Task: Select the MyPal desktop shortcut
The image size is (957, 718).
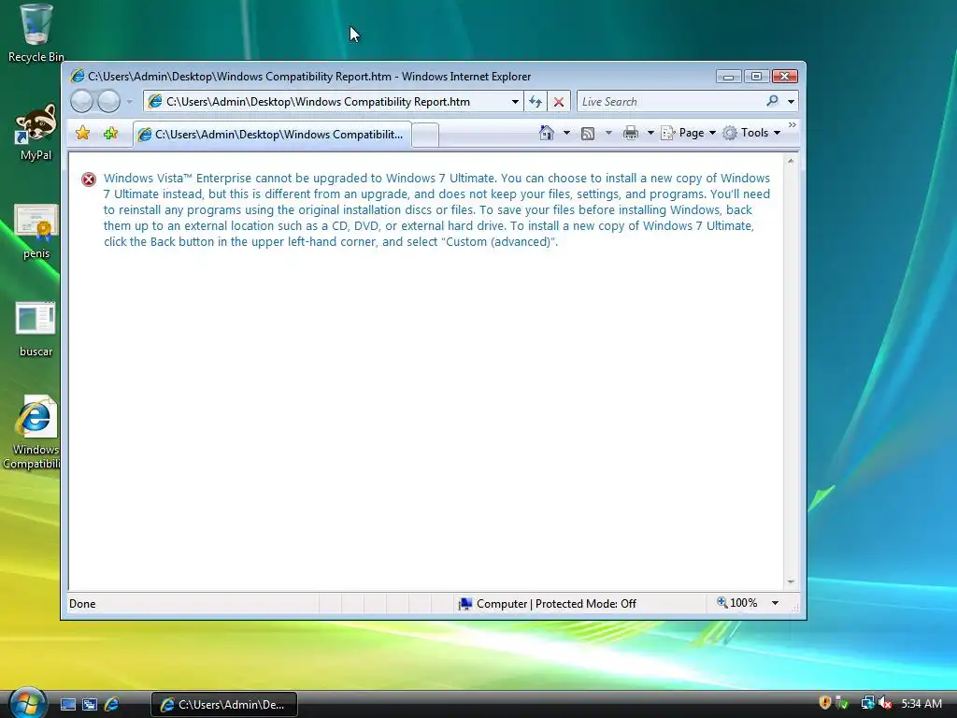Action: pos(36,131)
